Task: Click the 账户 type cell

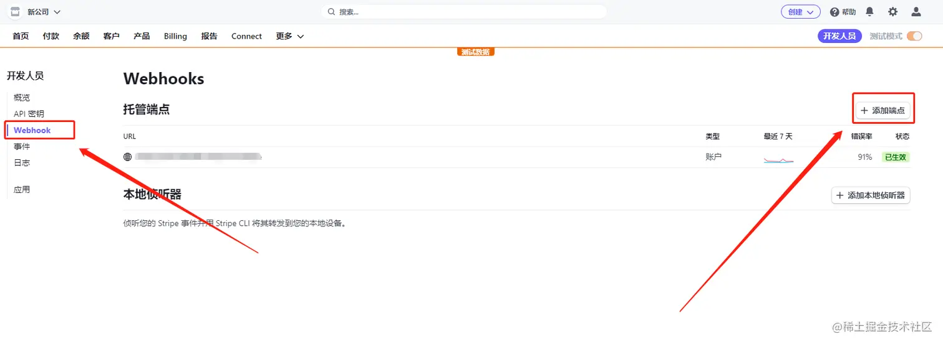Action: click(713, 157)
